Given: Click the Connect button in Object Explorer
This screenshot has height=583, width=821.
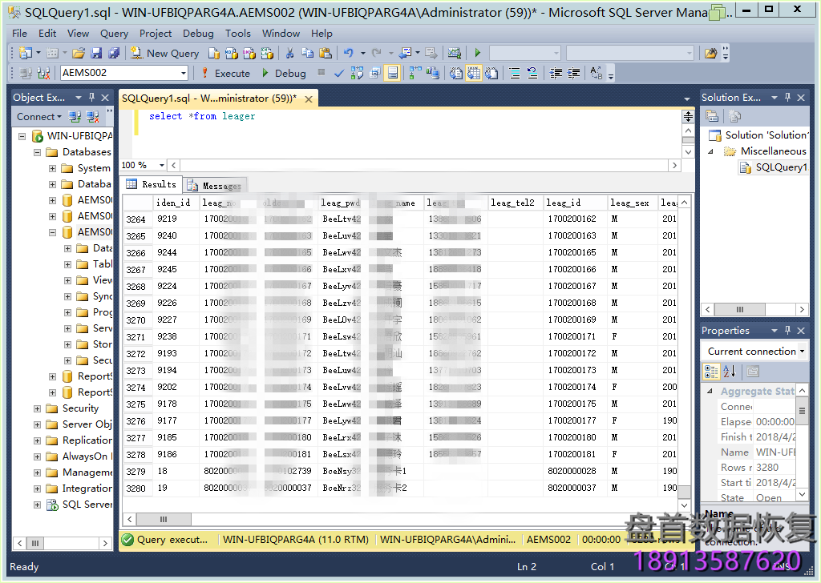Looking at the screenshot, I should (x=38, y=116).
